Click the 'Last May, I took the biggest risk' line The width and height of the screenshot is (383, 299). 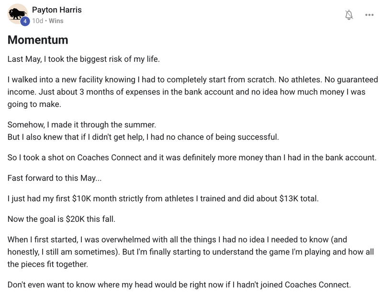tap(83, 59)
